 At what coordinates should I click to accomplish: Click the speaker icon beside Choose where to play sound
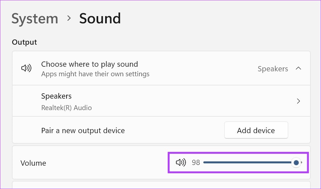click(x=26, y=68)
